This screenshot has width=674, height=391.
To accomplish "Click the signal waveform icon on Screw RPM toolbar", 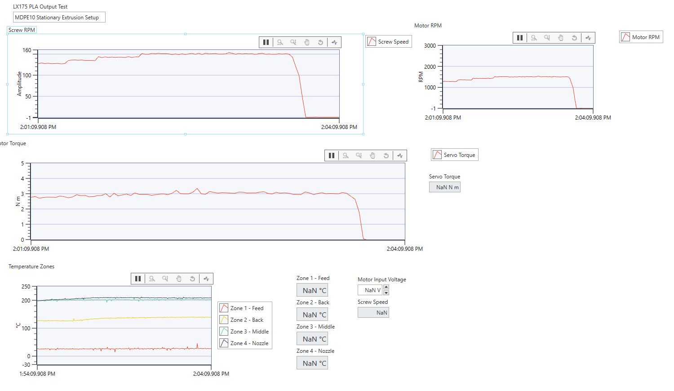I will [x=334, y=42].
